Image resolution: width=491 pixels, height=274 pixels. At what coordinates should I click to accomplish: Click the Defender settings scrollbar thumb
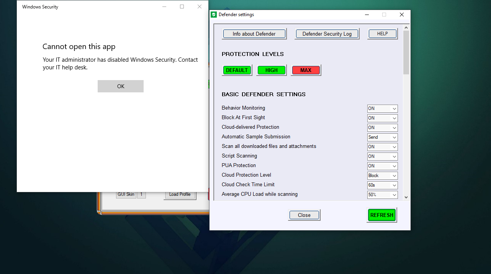point(406,53)
